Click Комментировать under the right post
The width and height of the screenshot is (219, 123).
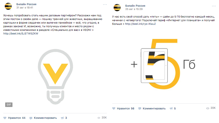[x=154, y=108]
